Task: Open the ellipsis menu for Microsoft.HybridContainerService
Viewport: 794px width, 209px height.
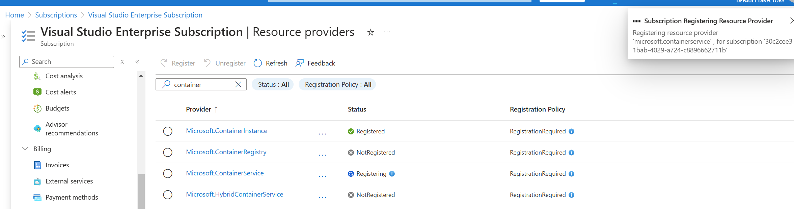Action: (323, 197)
